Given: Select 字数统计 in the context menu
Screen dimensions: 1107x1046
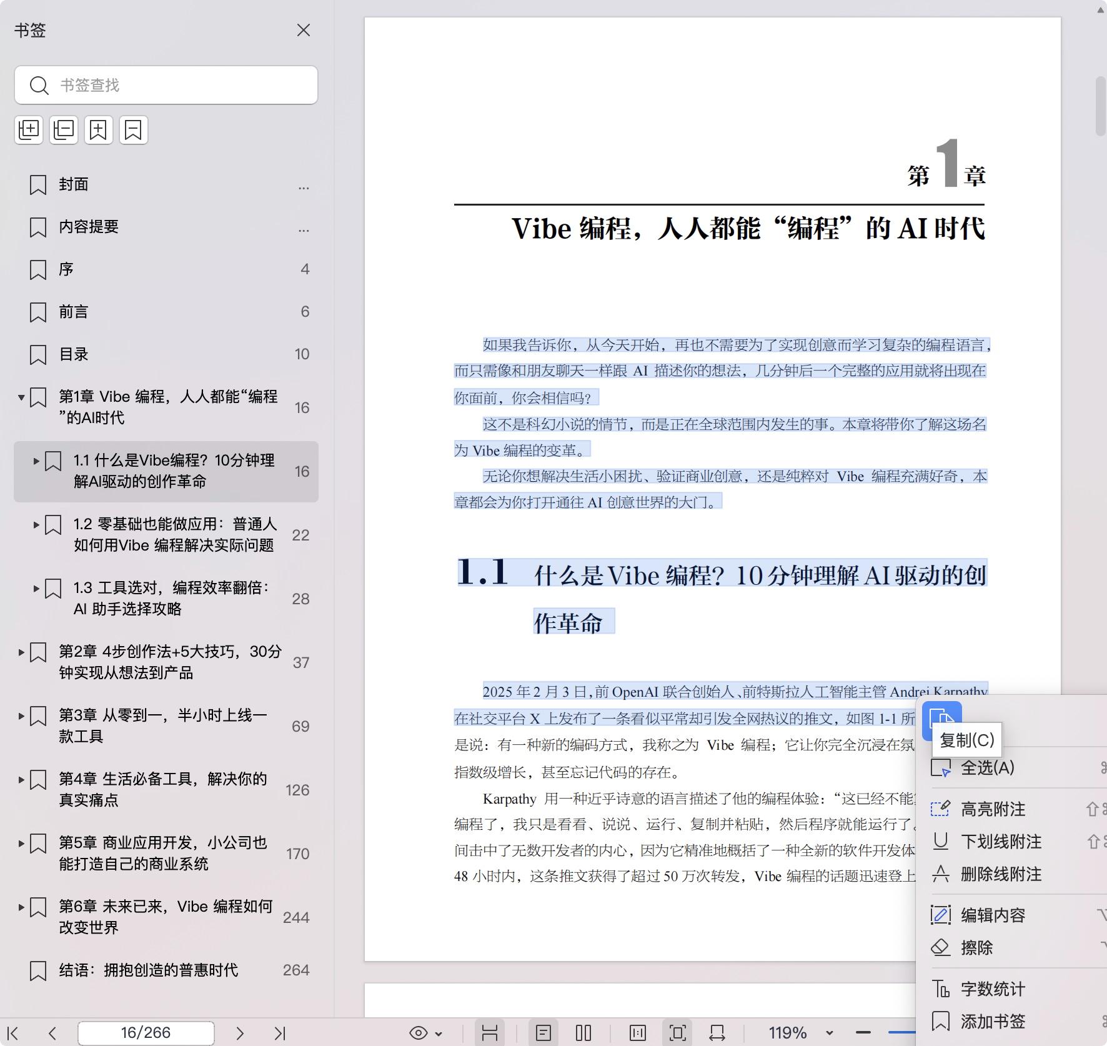Looking at the screenshot, I should click(x=993, y=989).
